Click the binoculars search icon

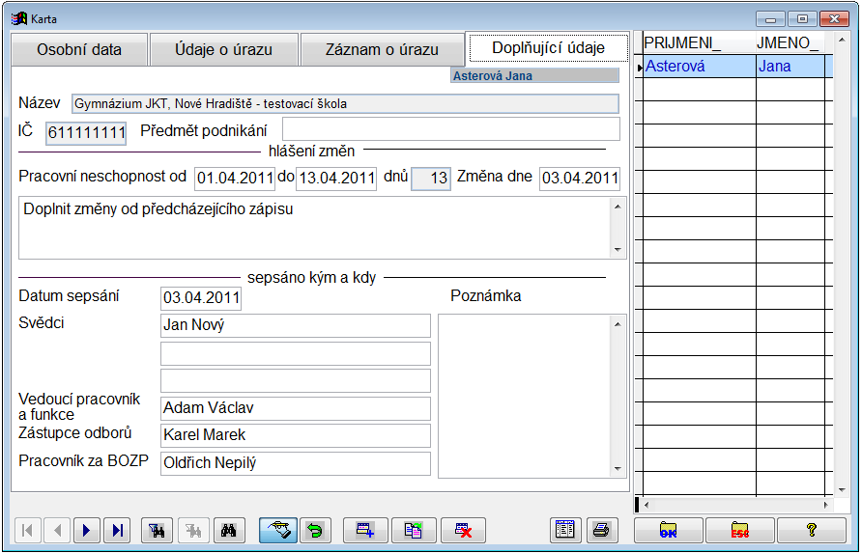(x=229, y=530)
